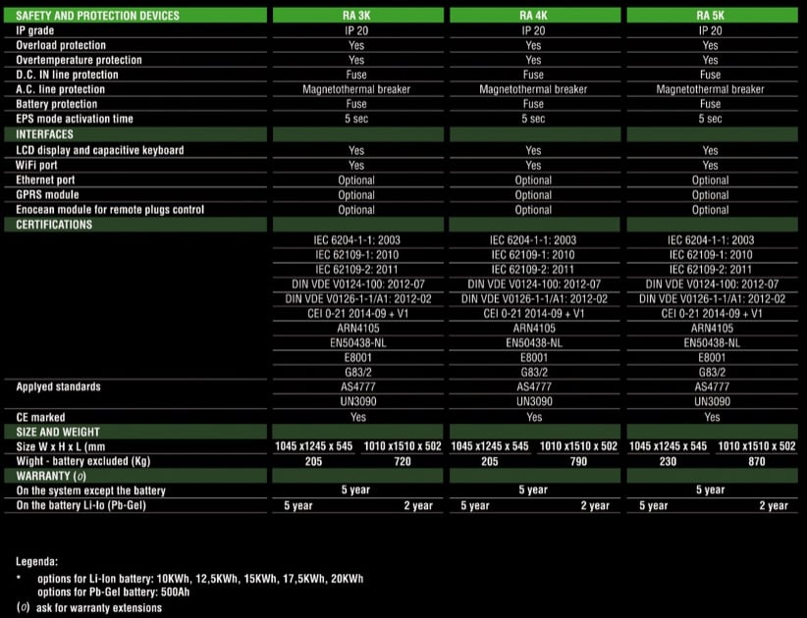Image resolution: width=807 pixels, height=618 pixels.
Task: Click the Safety and Protection Devices header
Action: pyautogui.click(x=98, y=16)
